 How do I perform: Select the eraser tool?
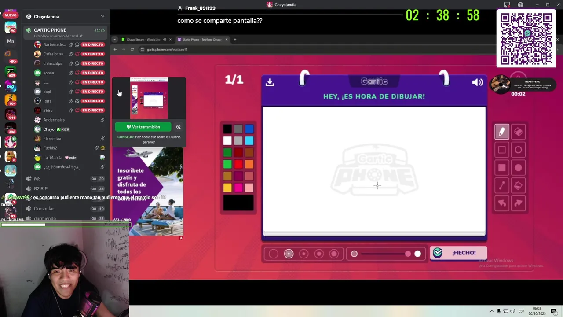pos(518,132)
